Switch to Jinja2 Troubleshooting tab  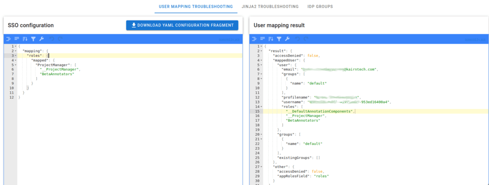click(270, 7)
